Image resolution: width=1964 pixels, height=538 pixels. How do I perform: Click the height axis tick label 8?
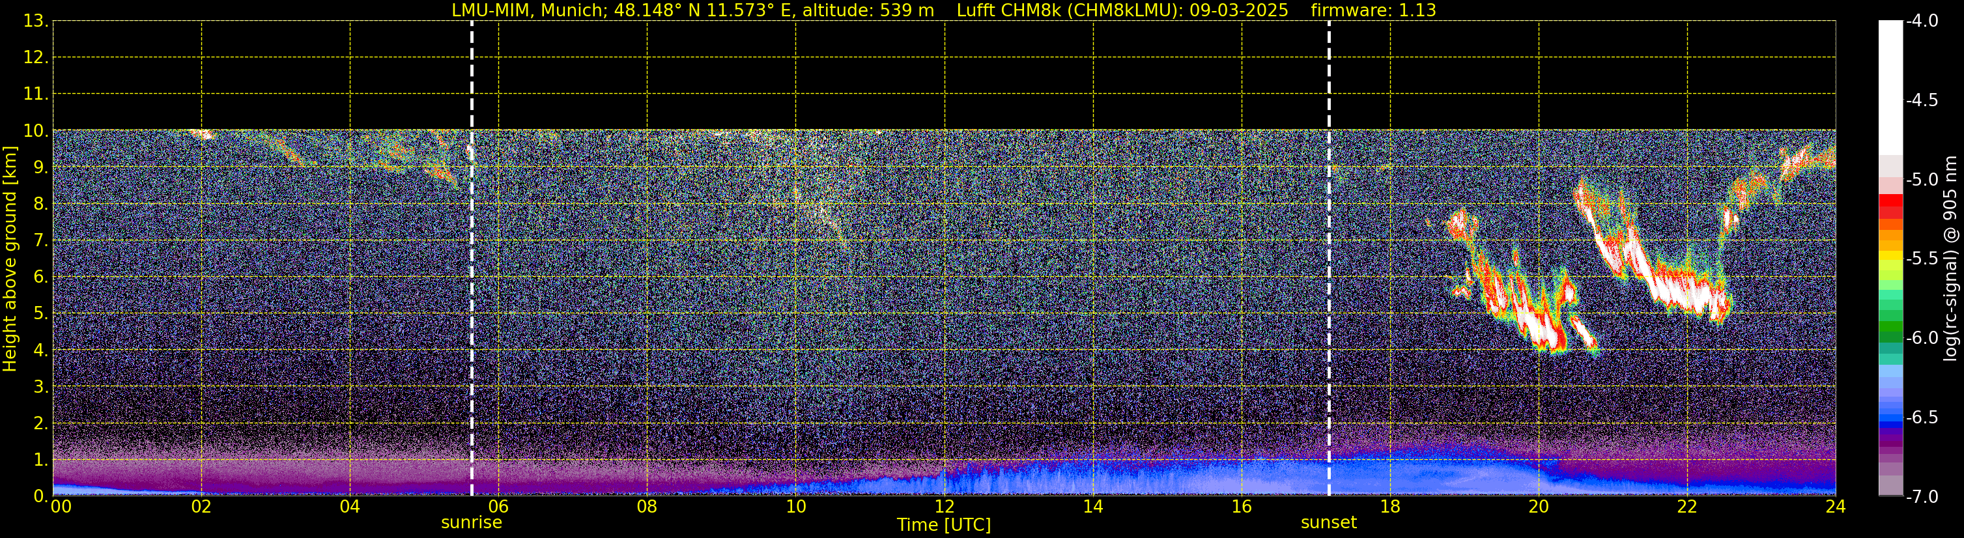click(40, 205)
